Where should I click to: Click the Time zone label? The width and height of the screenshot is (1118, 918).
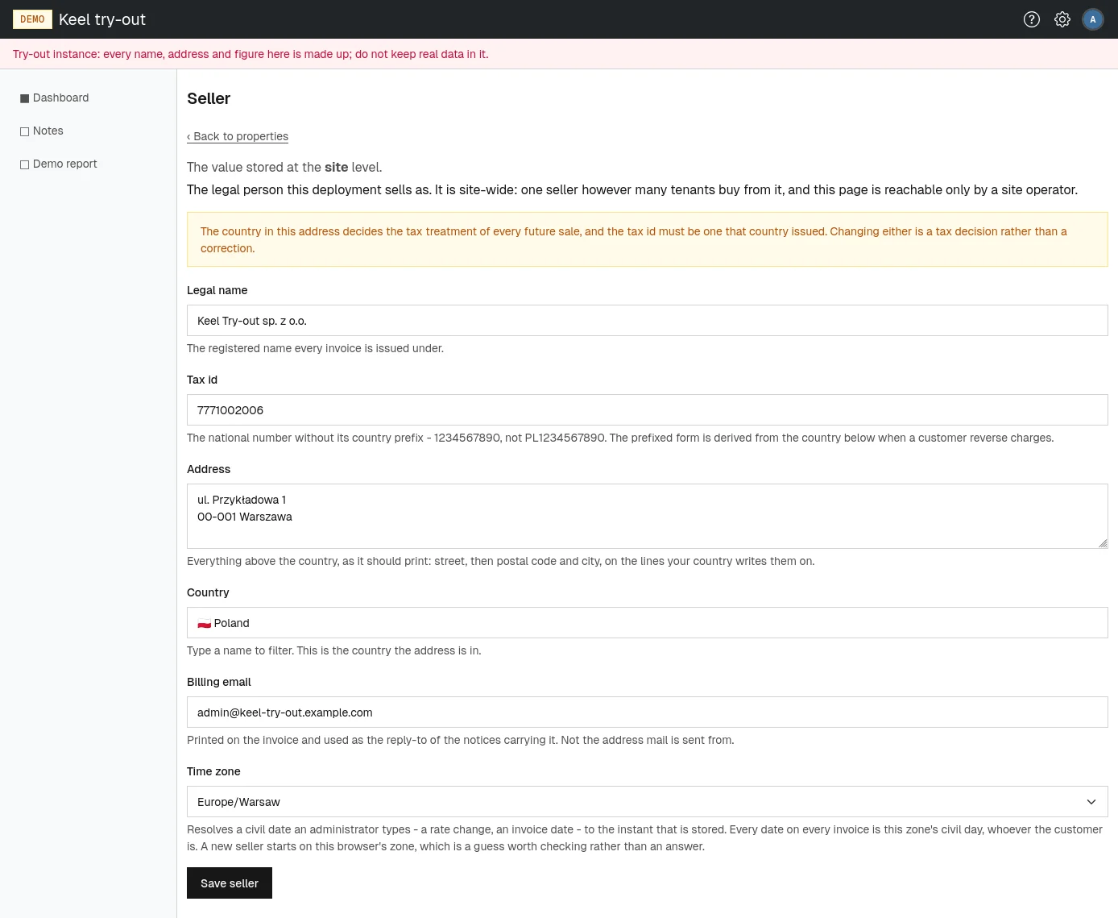tap(213, 771)
